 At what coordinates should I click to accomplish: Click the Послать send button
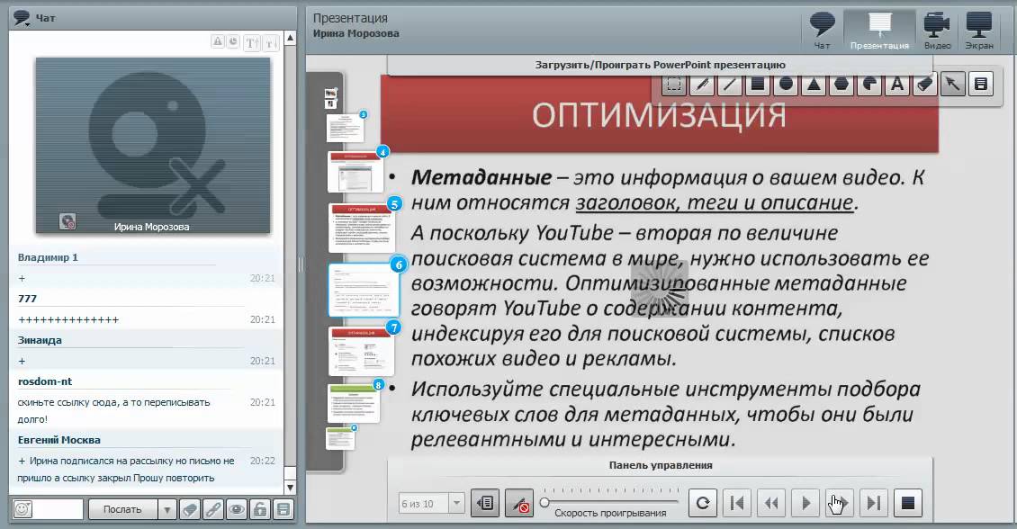123,509
